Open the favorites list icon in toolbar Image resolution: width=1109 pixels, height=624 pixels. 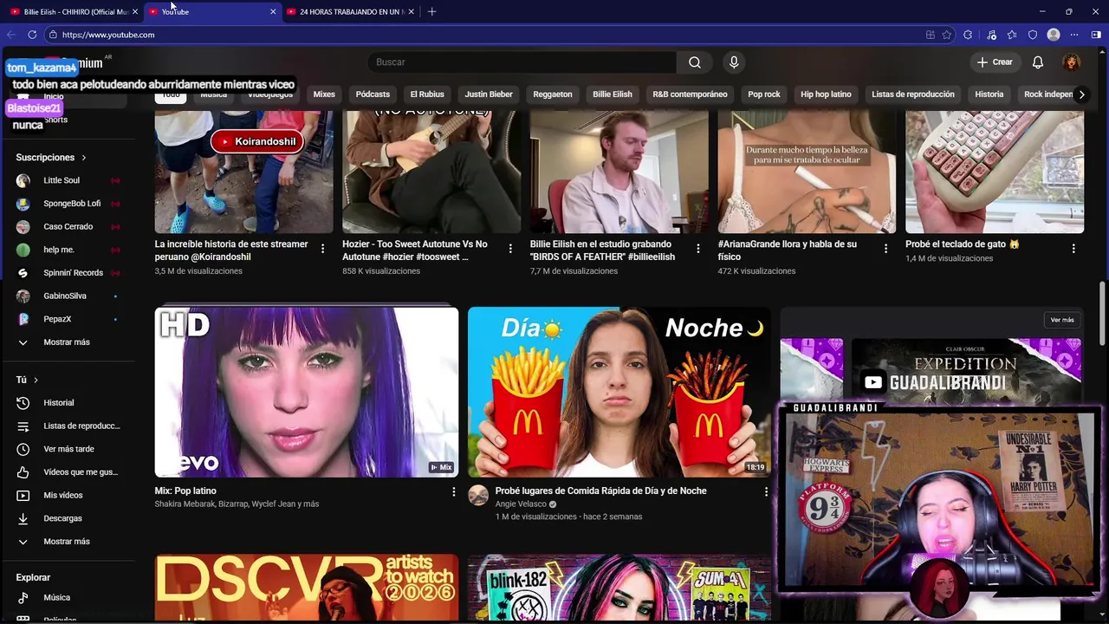click(x=1012, y=35)
